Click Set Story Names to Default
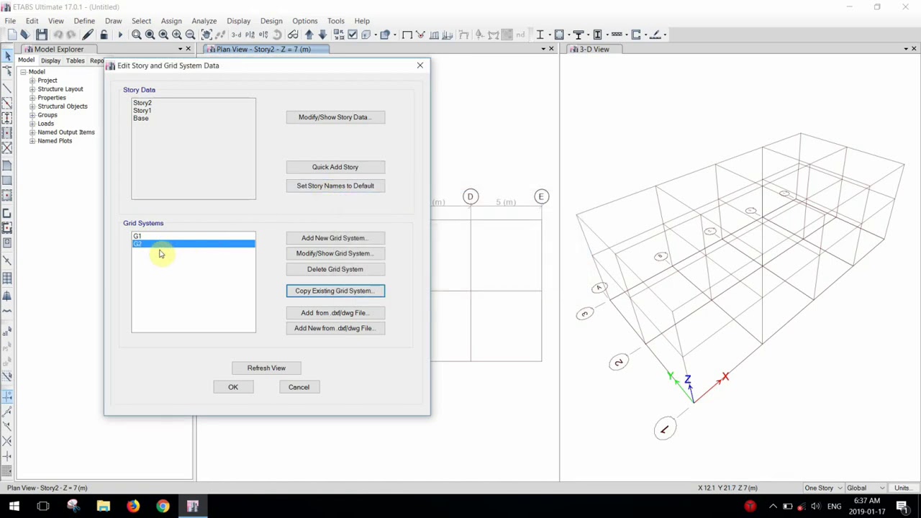This screenshot has width=921, height=518. 335,186
